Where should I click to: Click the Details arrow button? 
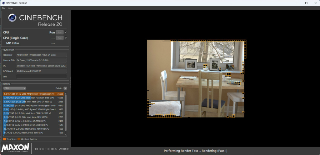pyautogui.click(x=65, y=88)
